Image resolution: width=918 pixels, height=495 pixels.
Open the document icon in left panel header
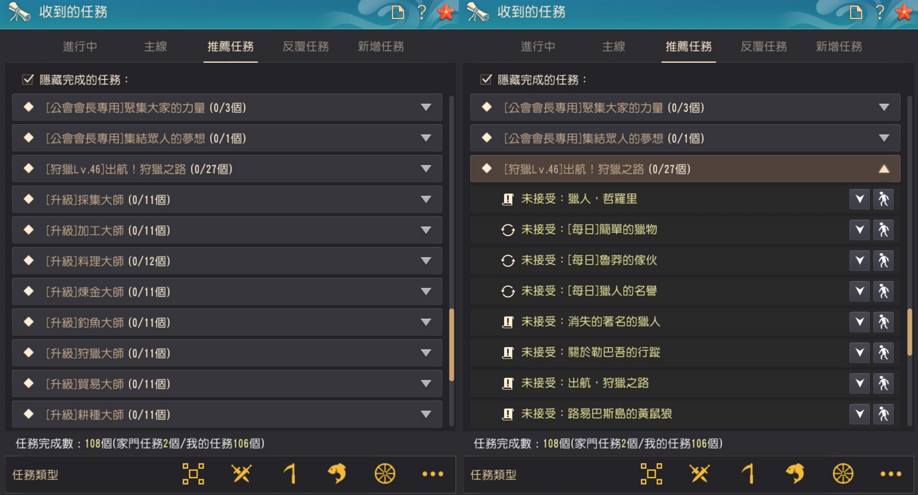tap(398, 12)
